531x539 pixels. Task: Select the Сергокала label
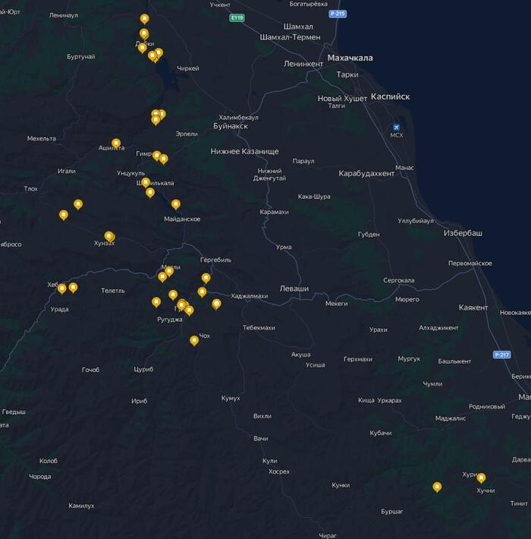tap(399, 280)
